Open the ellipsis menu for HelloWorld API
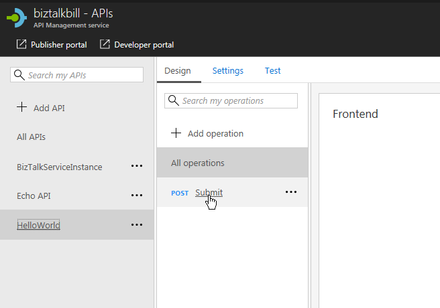 pyautogui.click(x=137, y=225)
